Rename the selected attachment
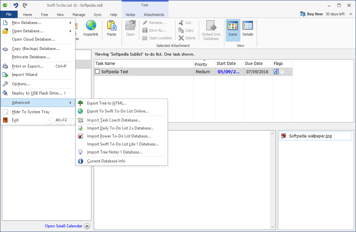The width and height of the screenshot is (356, 232). coord(154,23)
